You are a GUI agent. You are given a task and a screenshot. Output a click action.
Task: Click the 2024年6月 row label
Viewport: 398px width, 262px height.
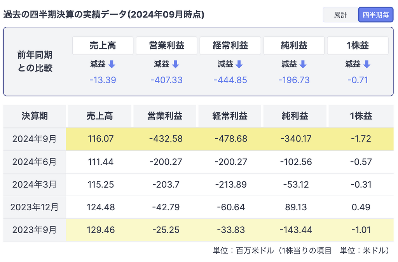(x=35, y=162)
